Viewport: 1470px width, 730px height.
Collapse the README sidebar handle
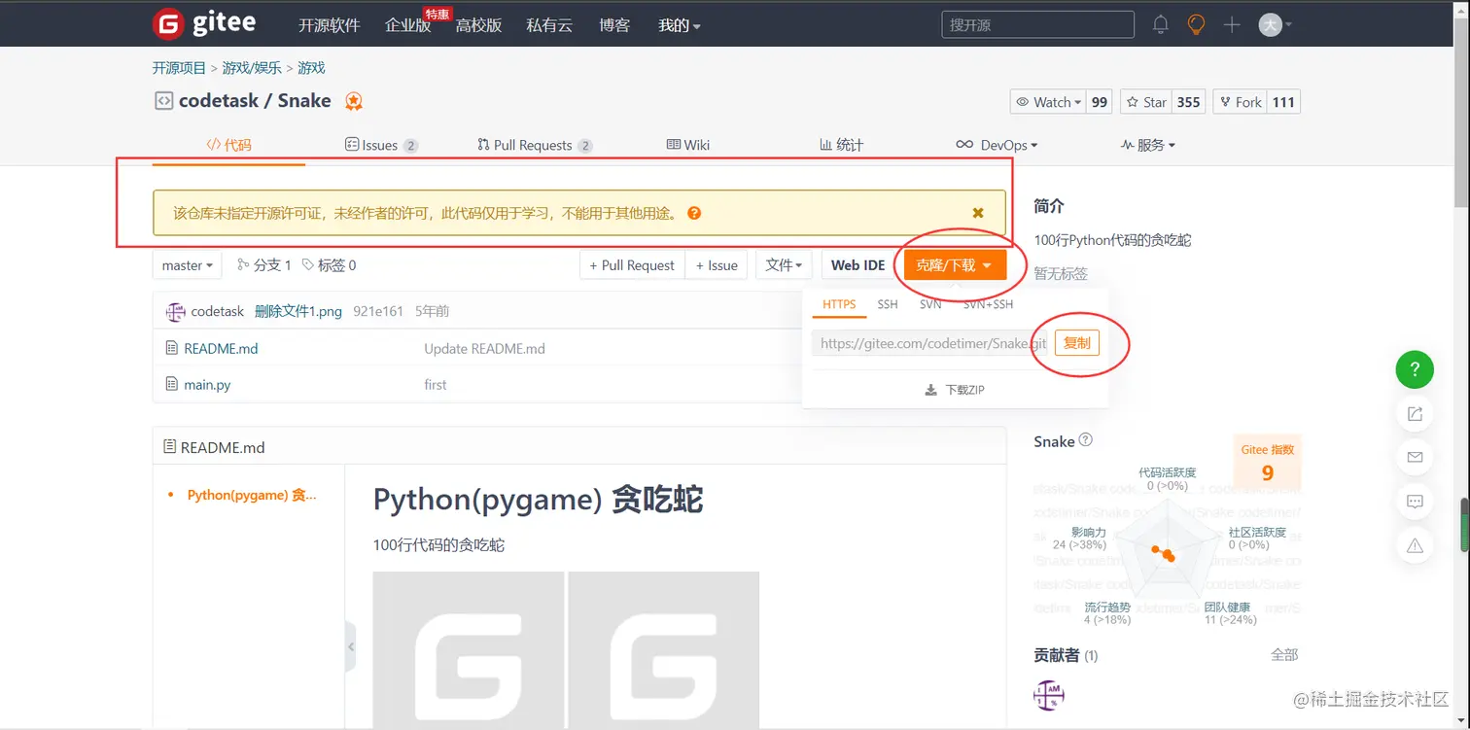tap(351, 647)
